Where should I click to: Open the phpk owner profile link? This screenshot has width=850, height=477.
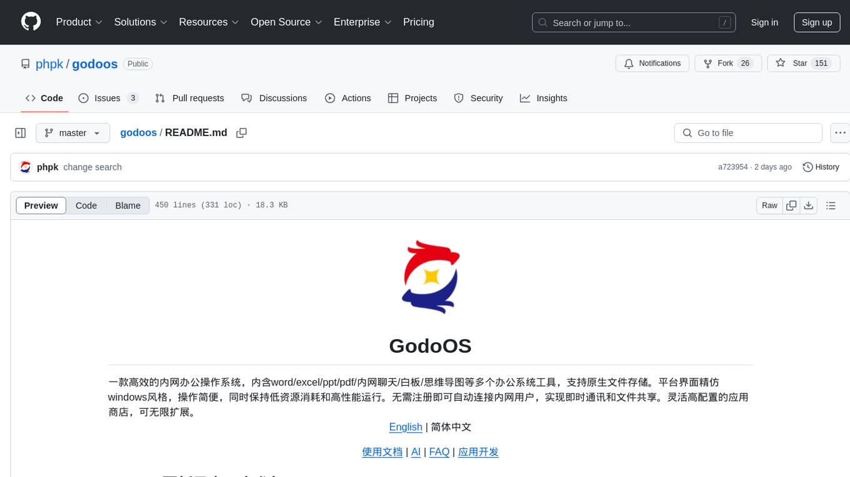[49, 64]
